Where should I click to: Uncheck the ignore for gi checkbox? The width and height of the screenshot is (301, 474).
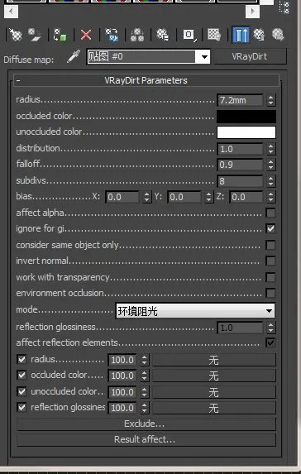(270, 228)
